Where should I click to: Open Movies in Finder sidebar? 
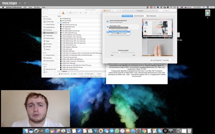click(x=48, y=46)
